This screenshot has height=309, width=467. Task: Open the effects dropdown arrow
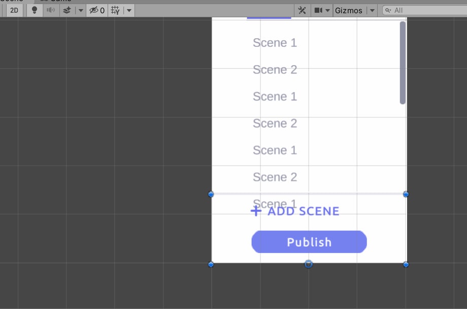(x=81, y=11)
